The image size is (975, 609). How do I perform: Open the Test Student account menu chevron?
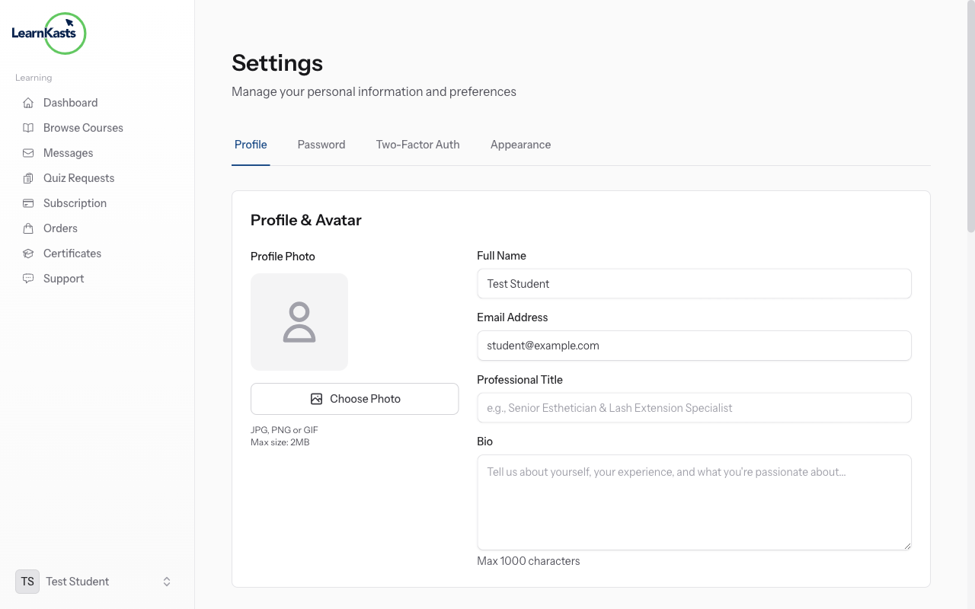click(166, 581)
